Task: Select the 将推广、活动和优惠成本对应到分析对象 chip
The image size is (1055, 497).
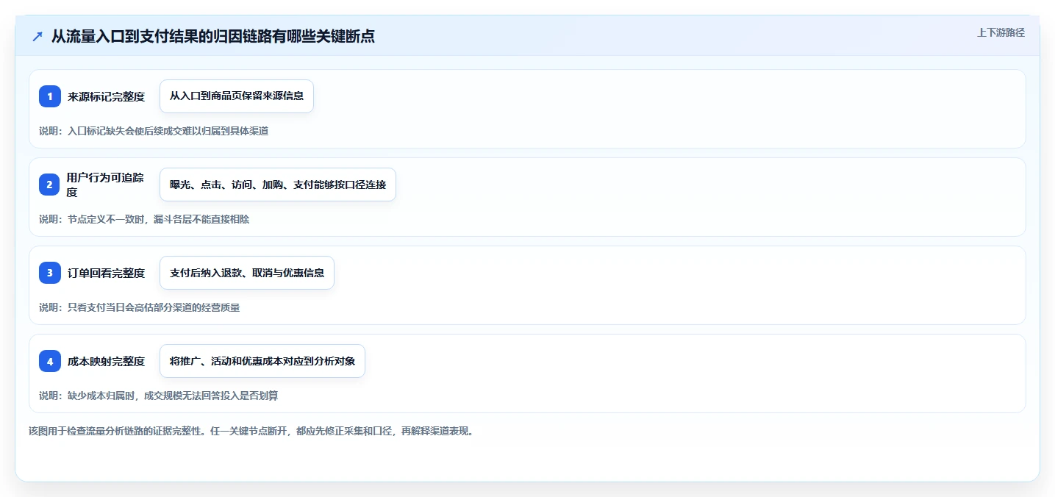Action: [262, 361]
